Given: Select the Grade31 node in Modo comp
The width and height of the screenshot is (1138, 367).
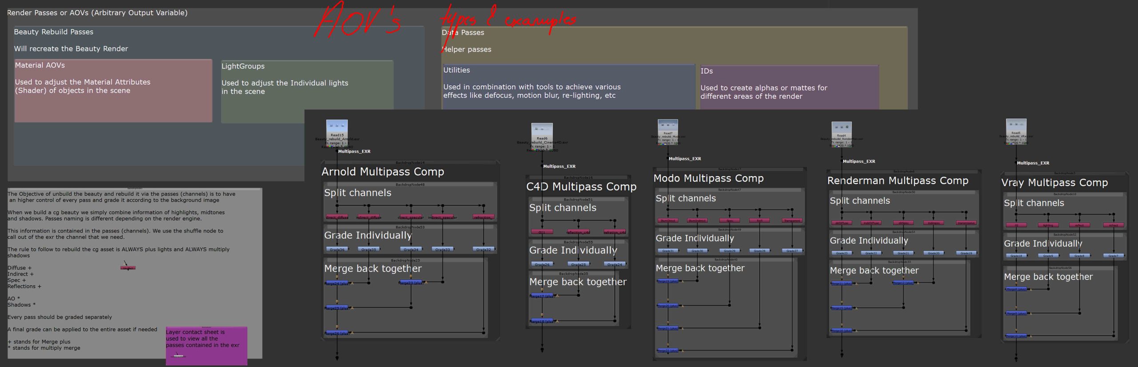Looking at the screenshot, I should pos(668,251).
